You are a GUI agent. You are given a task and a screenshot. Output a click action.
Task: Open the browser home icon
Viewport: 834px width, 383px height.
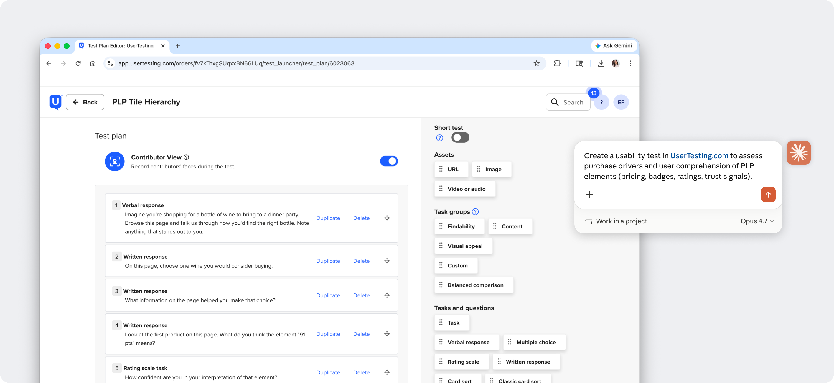point(93,63)
